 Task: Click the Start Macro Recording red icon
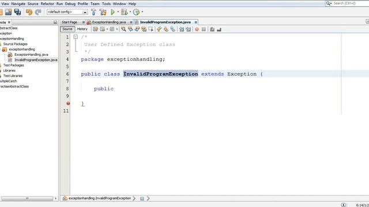[197, 29]
